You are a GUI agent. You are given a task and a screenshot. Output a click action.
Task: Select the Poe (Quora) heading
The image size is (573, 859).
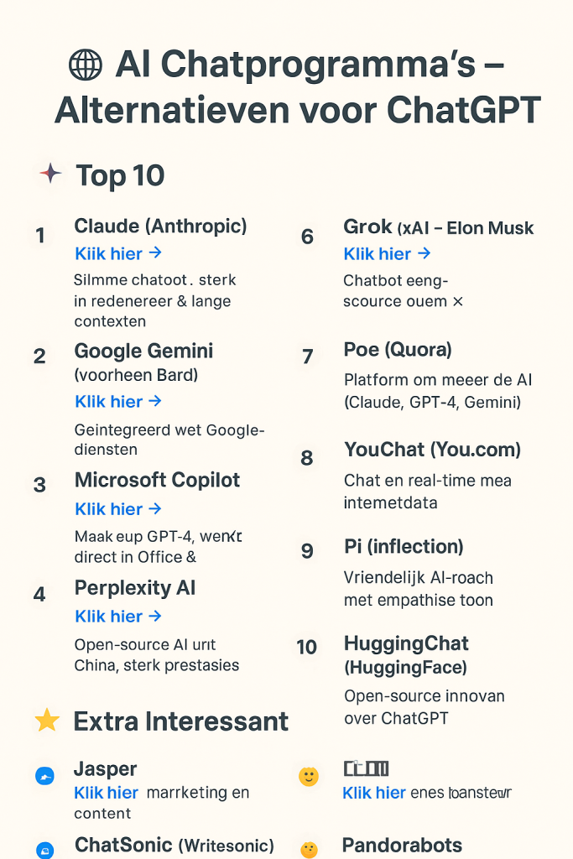tap(398, 350)
